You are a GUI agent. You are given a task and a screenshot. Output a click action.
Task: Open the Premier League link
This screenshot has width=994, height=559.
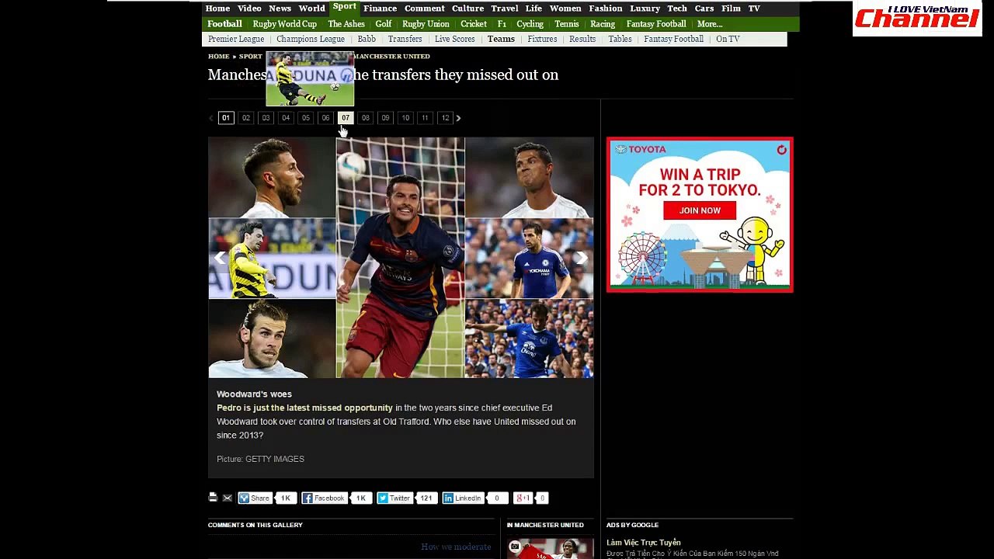(236, 39)
